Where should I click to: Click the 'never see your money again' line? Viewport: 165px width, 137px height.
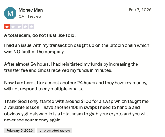(33, 120)
